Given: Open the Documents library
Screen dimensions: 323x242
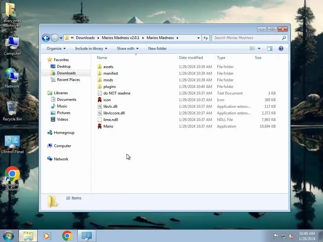Looking at the screenshot, I should (67, 99).
